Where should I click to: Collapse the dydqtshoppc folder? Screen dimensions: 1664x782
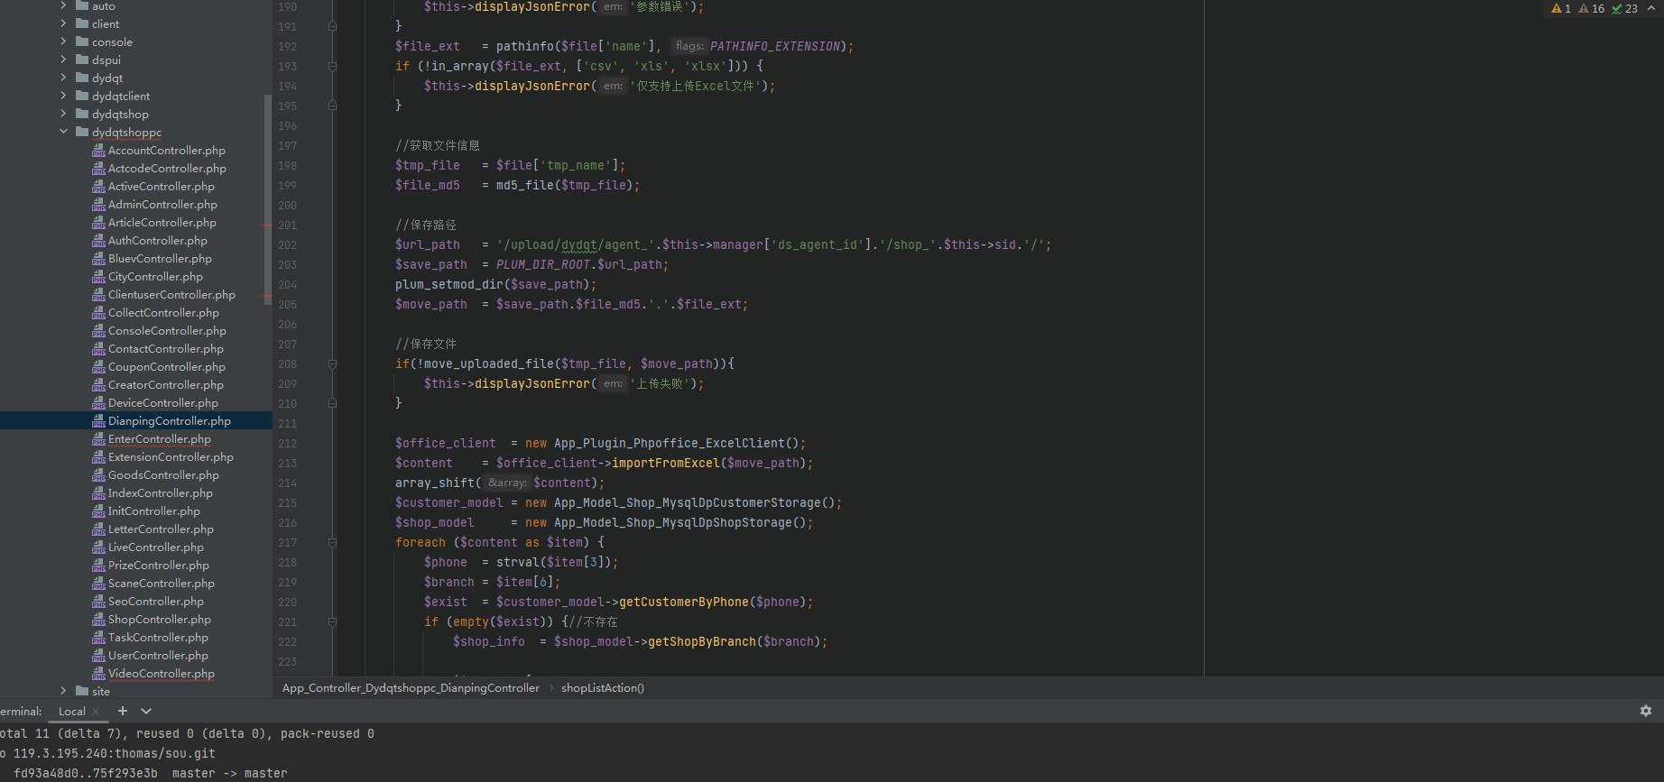pyautogui.click(x=63, y=132)
